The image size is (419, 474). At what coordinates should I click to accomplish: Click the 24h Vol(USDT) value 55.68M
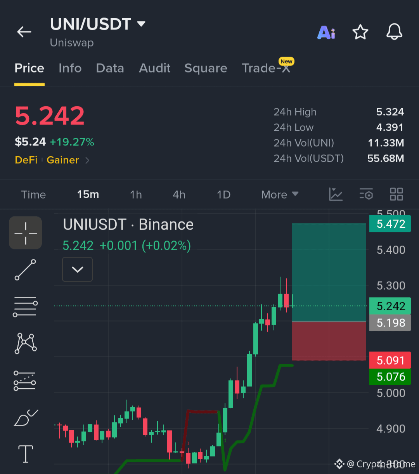[386, 159]
